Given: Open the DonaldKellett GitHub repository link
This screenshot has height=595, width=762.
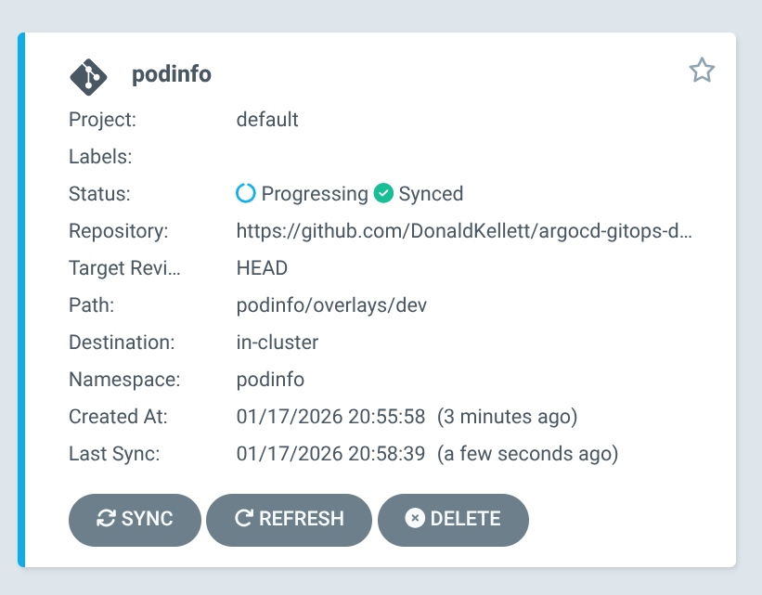Looking at the screenshot, I should click(x=464, y=230).
